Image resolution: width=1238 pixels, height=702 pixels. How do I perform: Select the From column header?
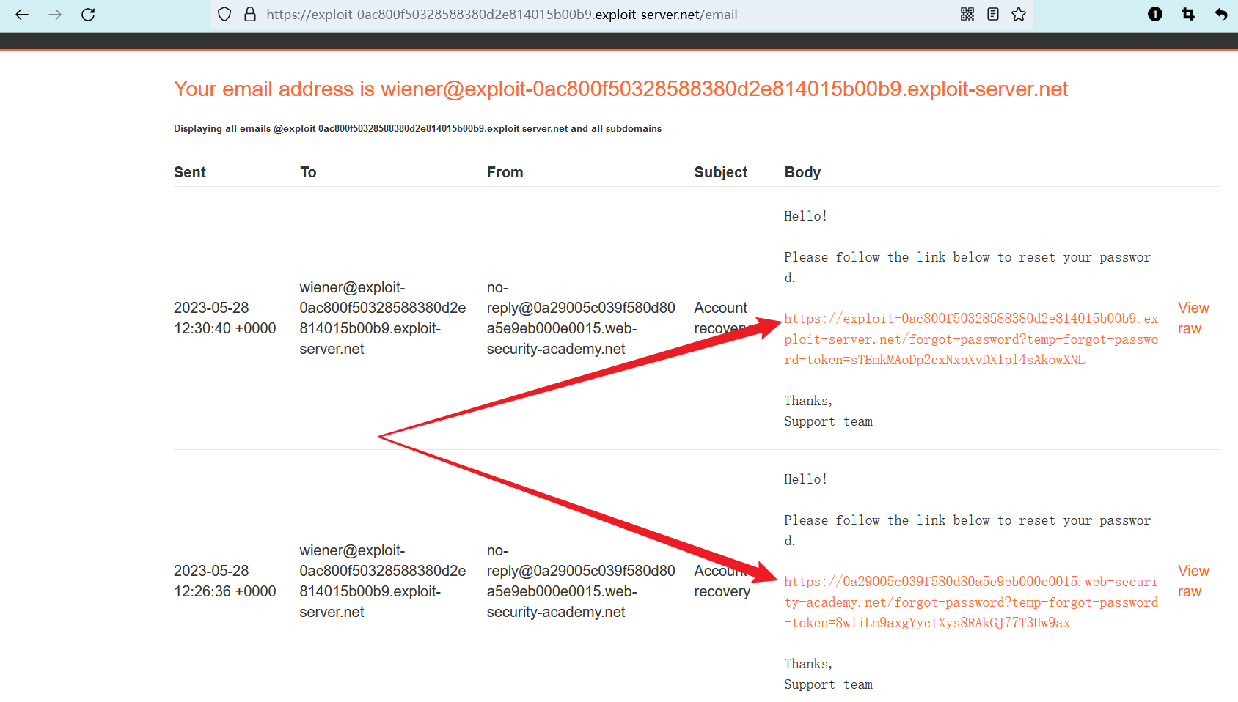coord(505,172)
